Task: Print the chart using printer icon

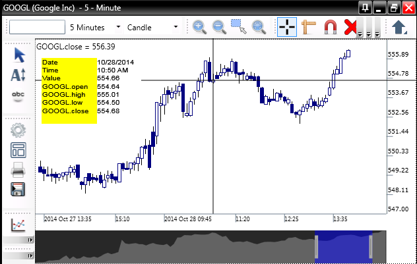Action: (18, 170)
